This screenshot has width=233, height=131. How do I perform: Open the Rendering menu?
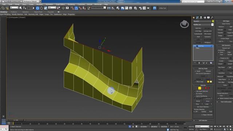pyautogui.click(x=71, y=4)
